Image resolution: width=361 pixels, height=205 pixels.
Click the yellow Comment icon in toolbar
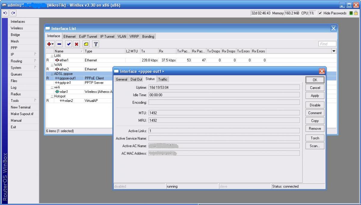click(86, 44)
